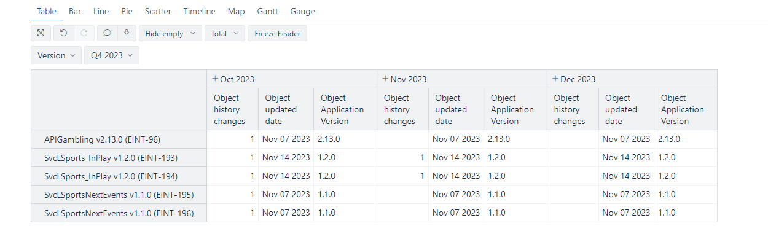
Task: Open the comment bubble icon
Action: pyautogui.click(x=107, y=33)
